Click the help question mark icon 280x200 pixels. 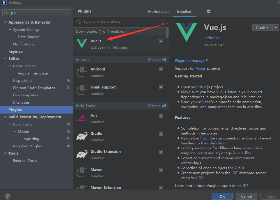click(x=8, y=197)
